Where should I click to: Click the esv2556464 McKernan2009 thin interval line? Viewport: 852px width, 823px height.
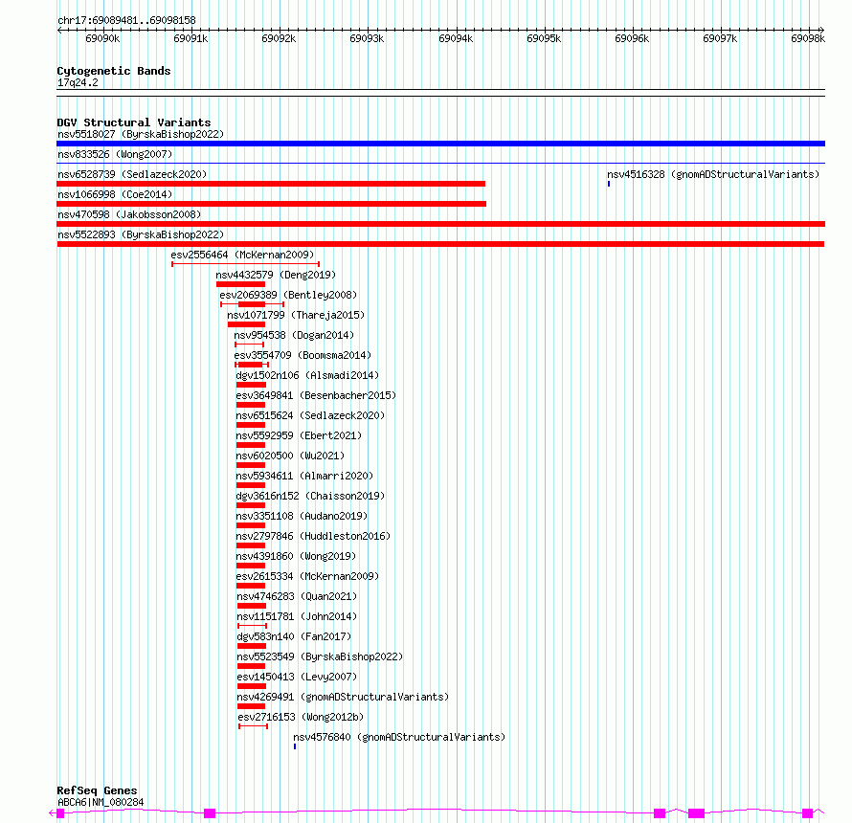246,264
